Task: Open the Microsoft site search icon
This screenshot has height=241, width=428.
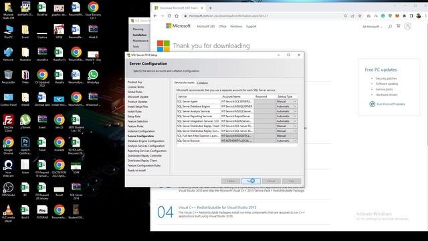Action: tap(390, 26)
